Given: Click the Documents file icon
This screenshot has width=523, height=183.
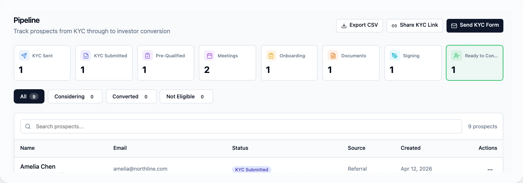Looking at the screenshot, I should [333, 56].
